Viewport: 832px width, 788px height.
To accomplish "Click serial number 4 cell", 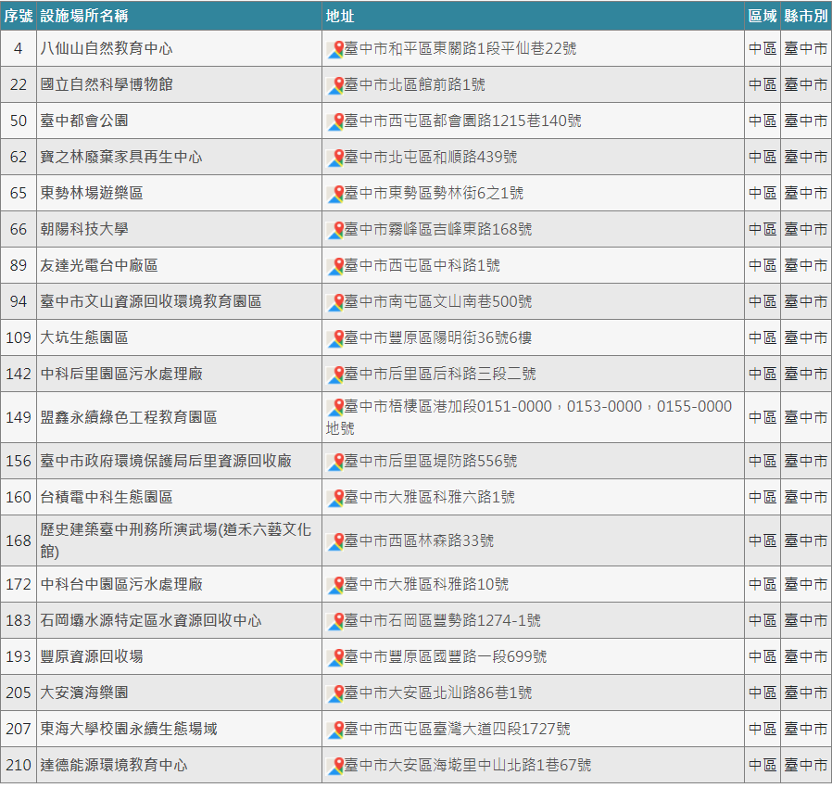I will click(x=19, y=48).
